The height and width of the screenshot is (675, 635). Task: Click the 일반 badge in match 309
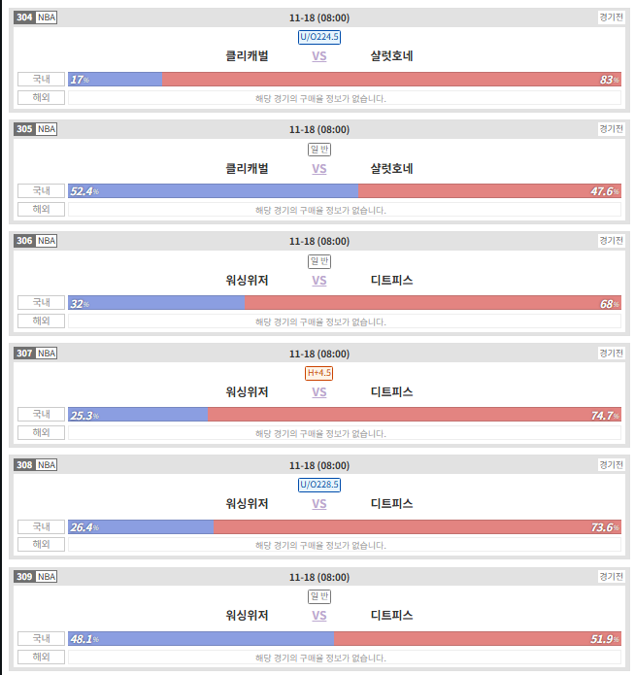coord(319,596)
